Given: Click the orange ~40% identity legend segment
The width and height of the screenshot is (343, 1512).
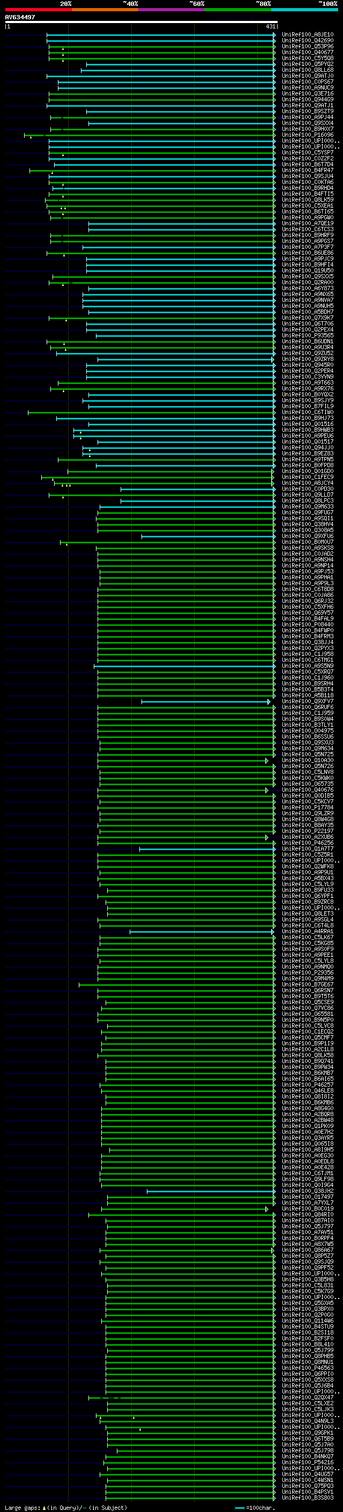Looking at the screenshot, I should pyautogui.click(x=105, y=10).
